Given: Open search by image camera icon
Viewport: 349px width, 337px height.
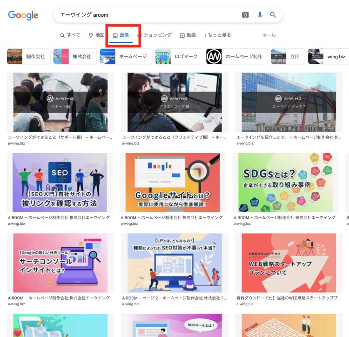Looking at the screenshot, I should click(x=245, y=15).
